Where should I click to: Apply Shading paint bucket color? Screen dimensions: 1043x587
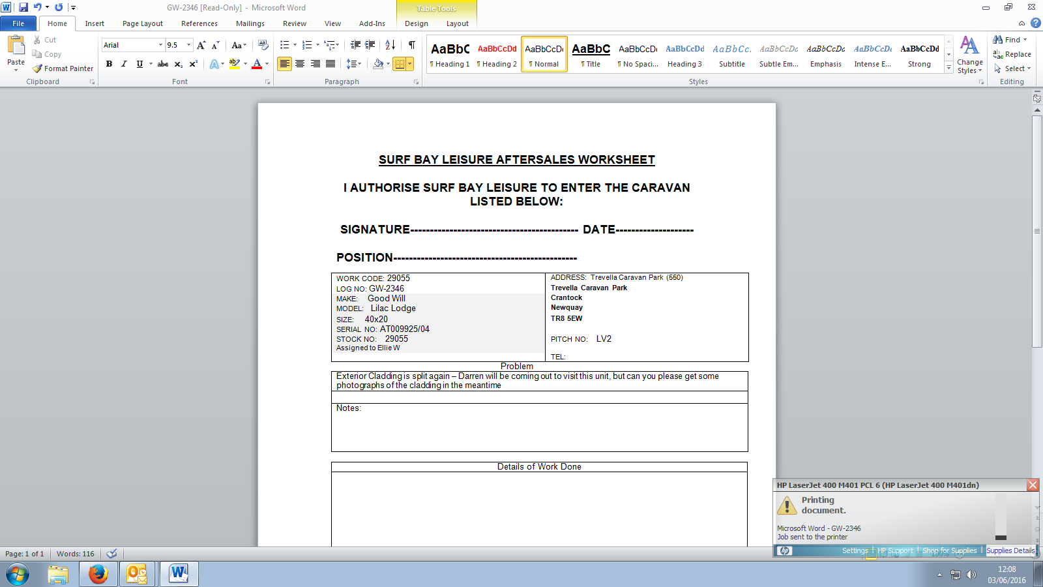tap(378, 64)
